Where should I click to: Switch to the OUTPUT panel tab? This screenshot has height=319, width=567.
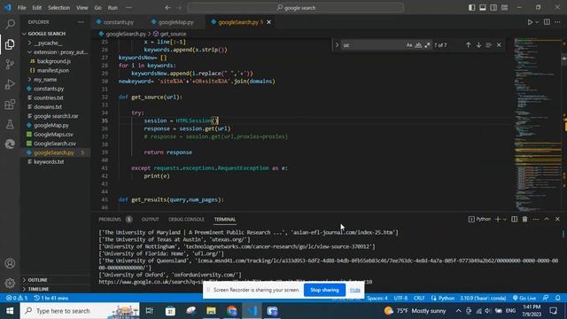click(150, 219)
